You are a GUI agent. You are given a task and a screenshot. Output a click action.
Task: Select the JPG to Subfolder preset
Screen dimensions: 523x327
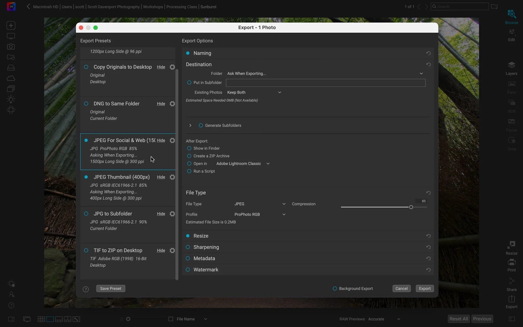tap(113, 214)
